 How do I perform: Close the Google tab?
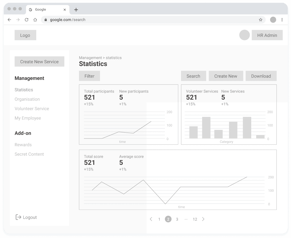click(65, 10)
